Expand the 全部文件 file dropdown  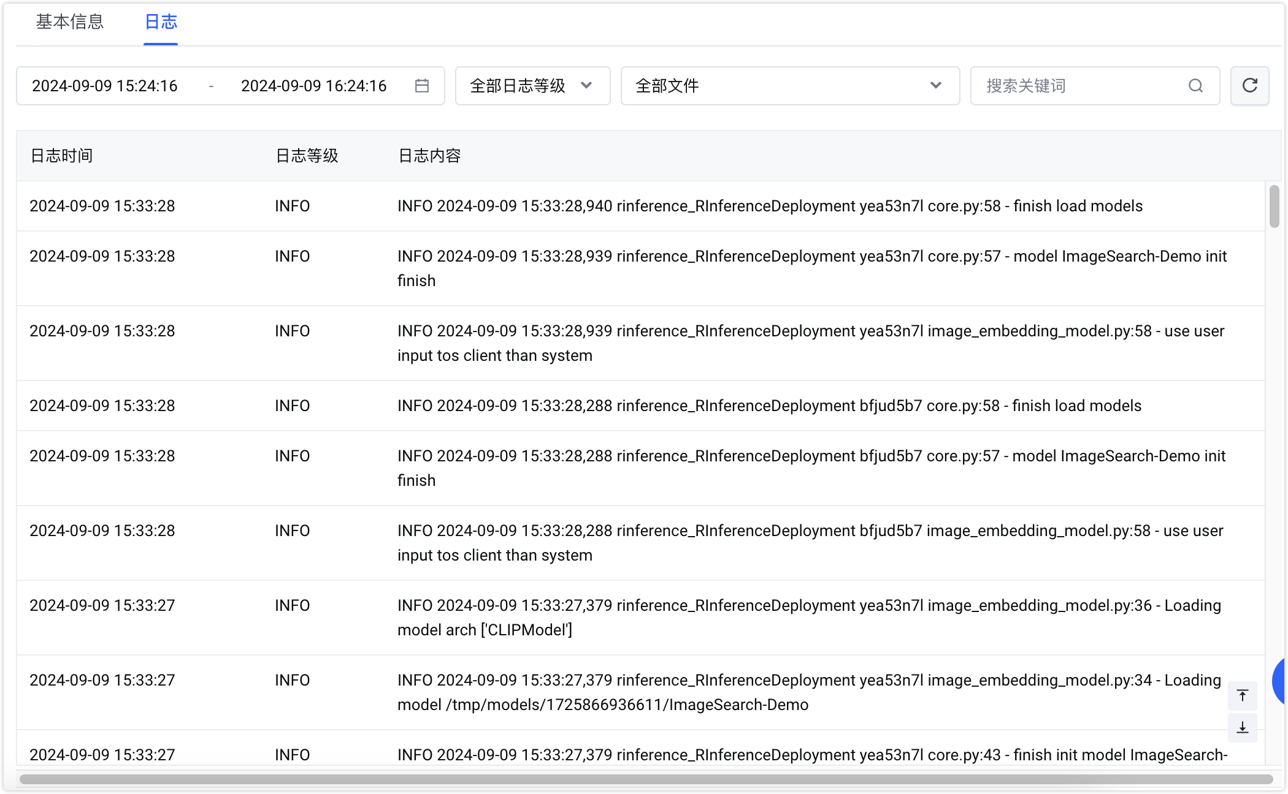pyautogui.click(x=790, y=86)
